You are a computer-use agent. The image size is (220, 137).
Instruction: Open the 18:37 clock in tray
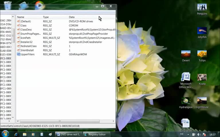212,134
